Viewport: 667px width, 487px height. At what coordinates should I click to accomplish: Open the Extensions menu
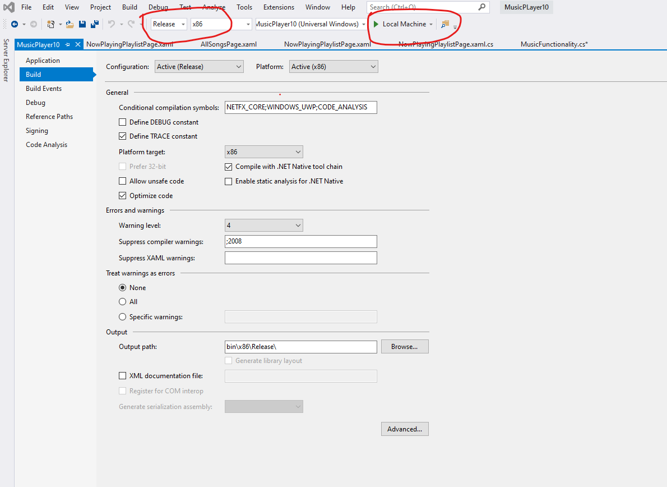tap(279, 7)
